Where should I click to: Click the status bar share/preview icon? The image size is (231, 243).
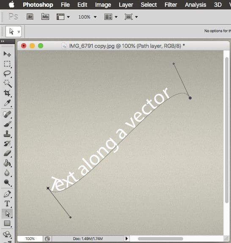(47, 239)
